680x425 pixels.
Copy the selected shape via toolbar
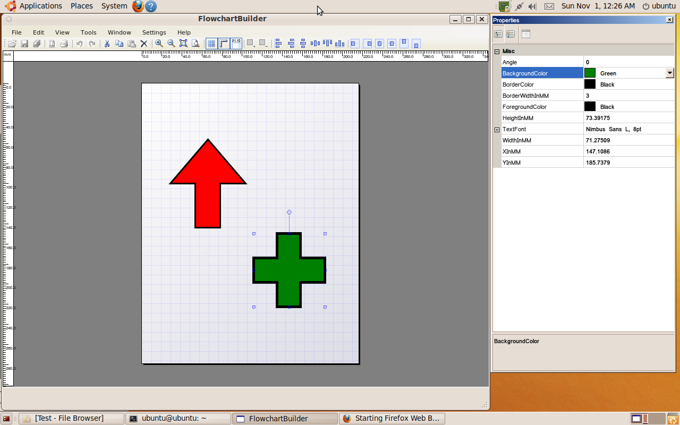pyautogui.click(x=119, y=44)
